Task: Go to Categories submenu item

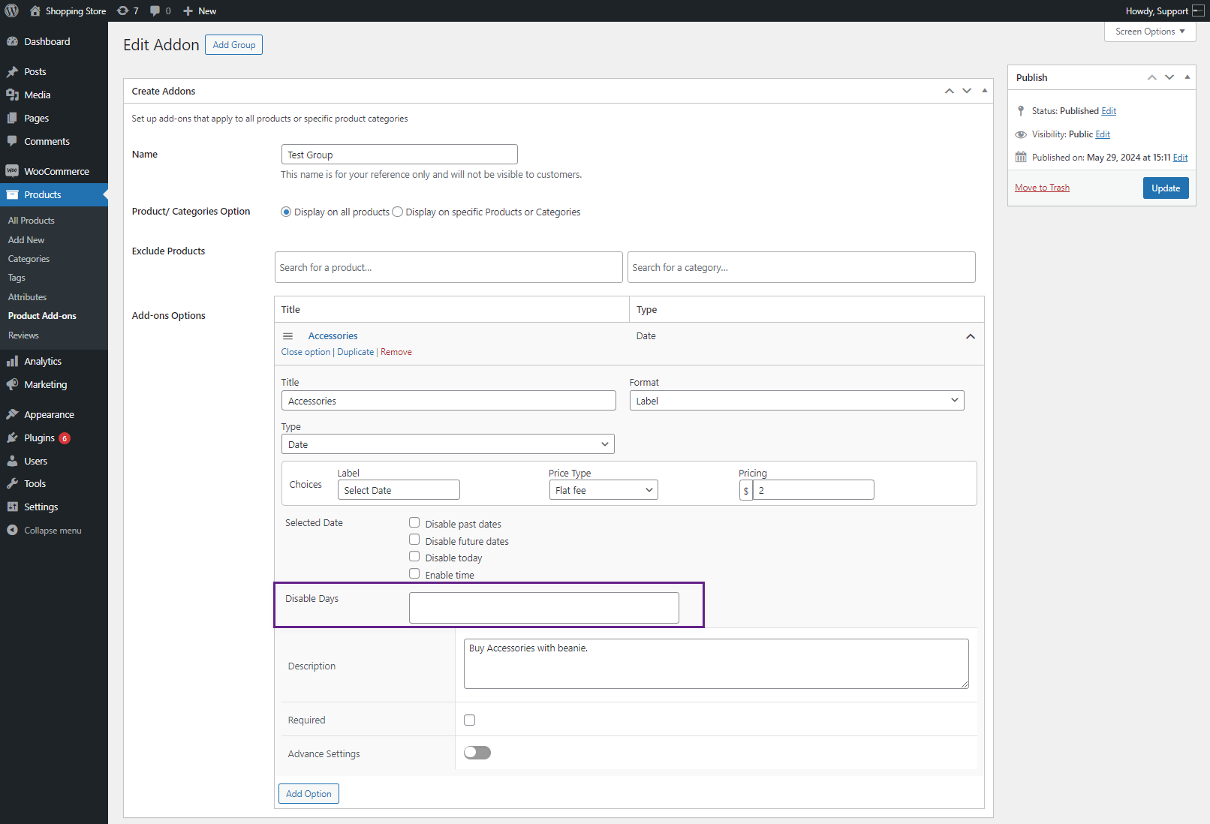Action: pos(29,259)
